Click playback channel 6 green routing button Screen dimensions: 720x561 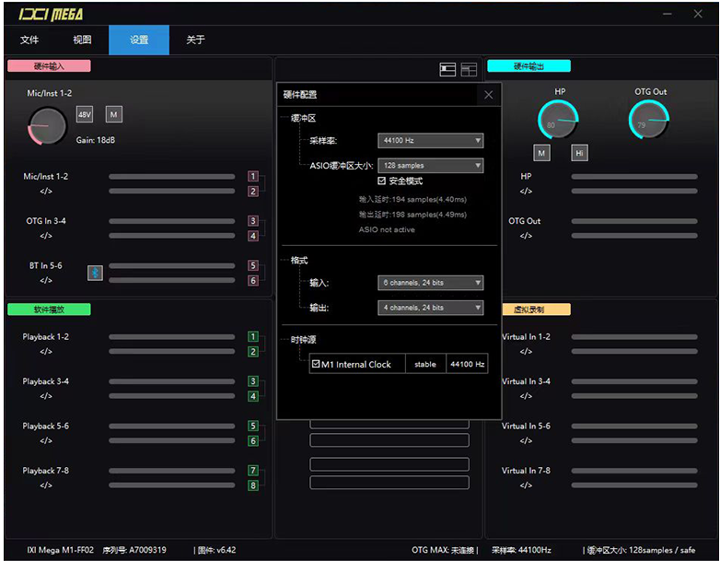tap(253, 440)
